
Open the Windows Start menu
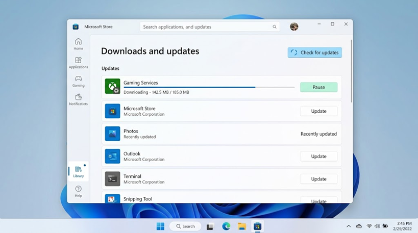[x=160, y=226]
